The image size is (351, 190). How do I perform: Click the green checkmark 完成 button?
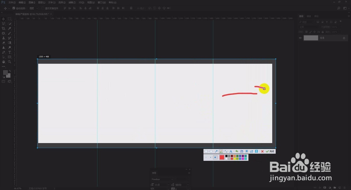tap(270, 151)
